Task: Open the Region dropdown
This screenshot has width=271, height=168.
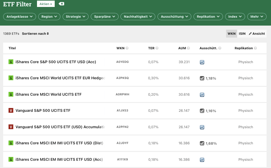Action: (49, 16)
